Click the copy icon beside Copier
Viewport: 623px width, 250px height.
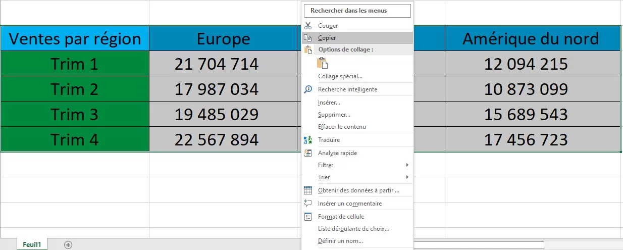coord(308,37)
